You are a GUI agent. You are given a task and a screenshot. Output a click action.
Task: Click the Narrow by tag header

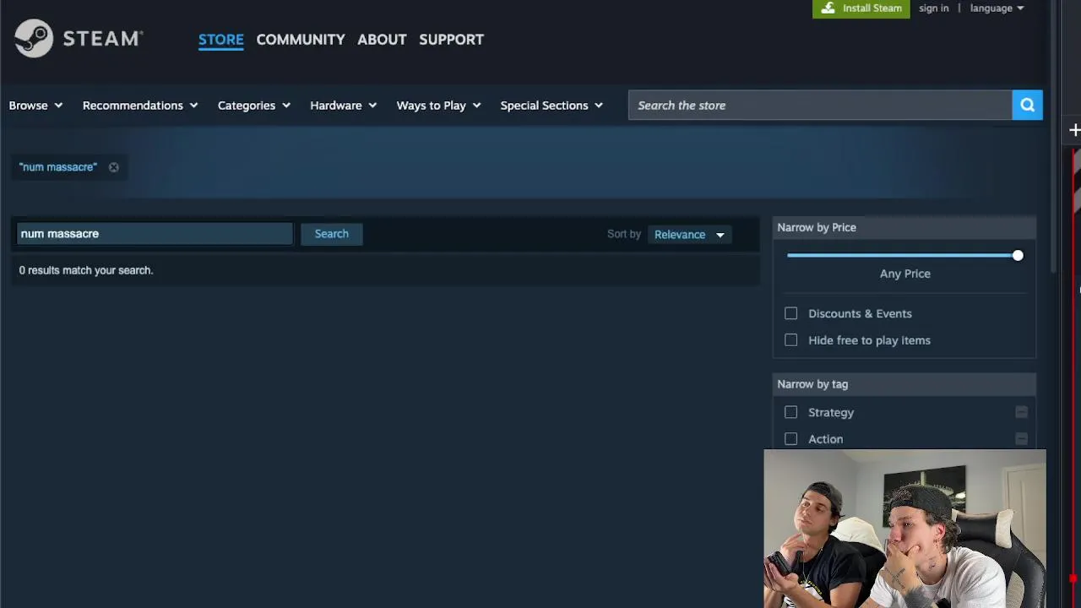click(904, 384)
